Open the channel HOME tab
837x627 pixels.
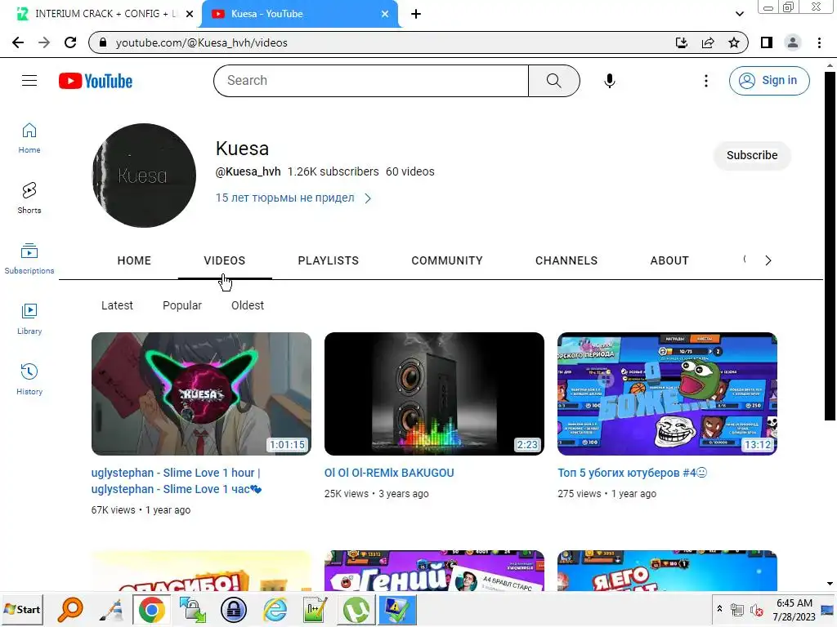tap(134, 260)
